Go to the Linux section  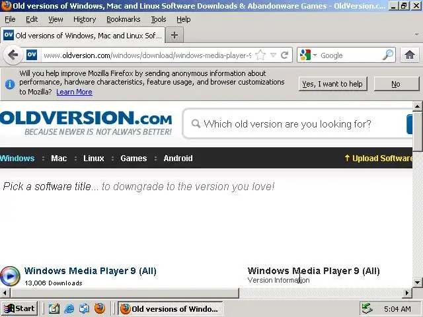(x=94, y=158)
